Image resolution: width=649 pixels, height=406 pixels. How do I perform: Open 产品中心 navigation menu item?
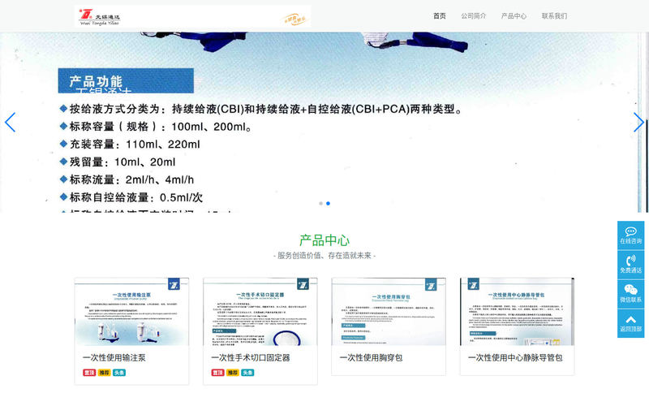[514, 16]
